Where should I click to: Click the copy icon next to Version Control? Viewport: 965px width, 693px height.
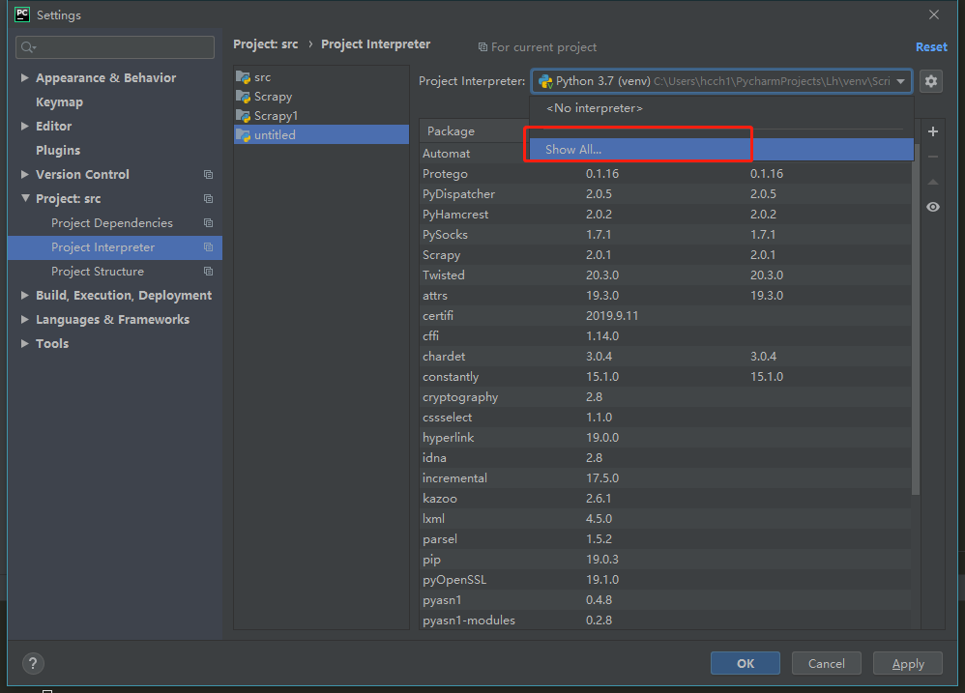209,175
